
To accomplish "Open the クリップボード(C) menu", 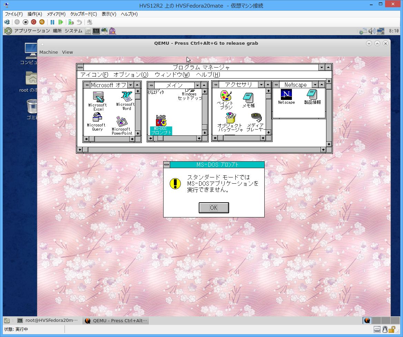I will point(83,14).
